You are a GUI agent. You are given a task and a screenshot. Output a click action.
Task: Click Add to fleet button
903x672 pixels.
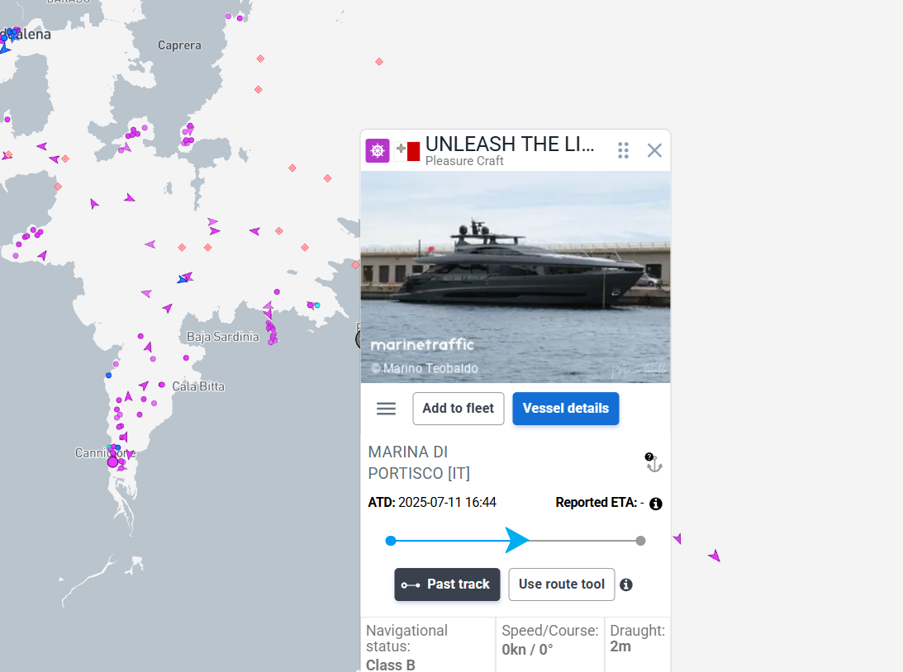click(459, 409)
